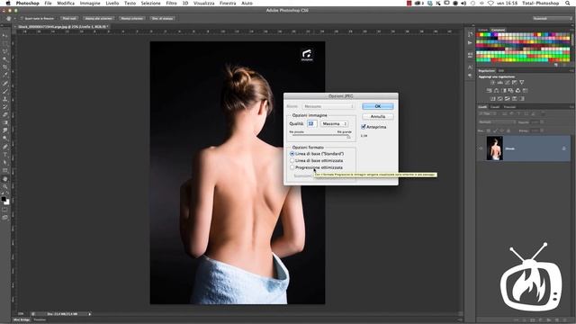576x324 pixels.
Task: Open the Immagine menu
Action: tap(90, 3)
